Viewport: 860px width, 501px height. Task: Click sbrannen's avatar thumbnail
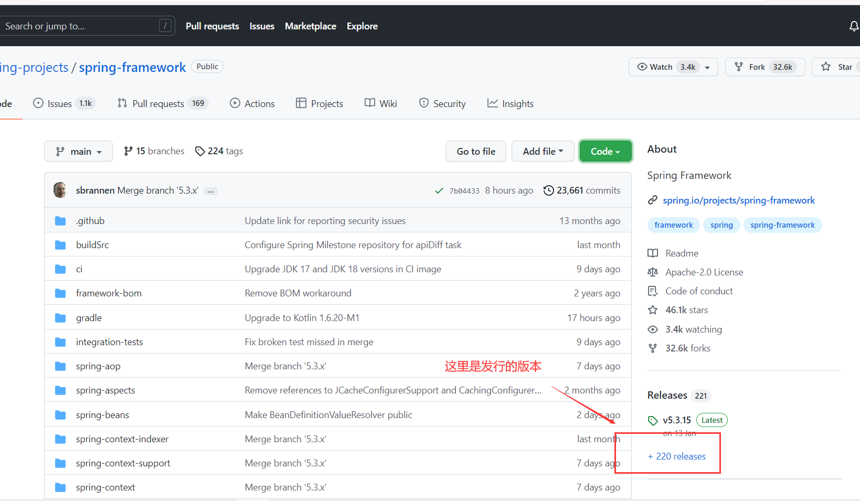click(60, 190)
